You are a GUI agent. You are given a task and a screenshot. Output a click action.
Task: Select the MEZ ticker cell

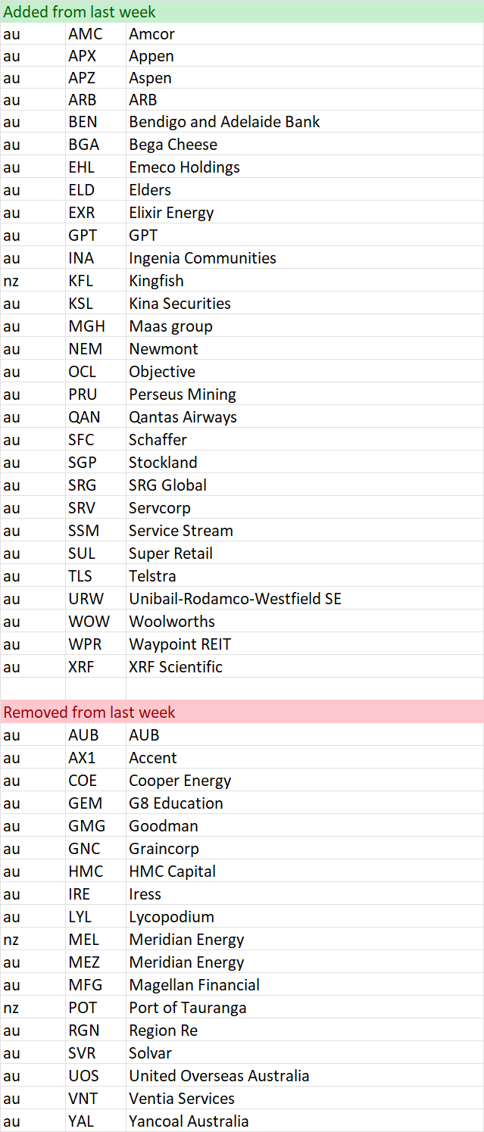tap(95, 962)
